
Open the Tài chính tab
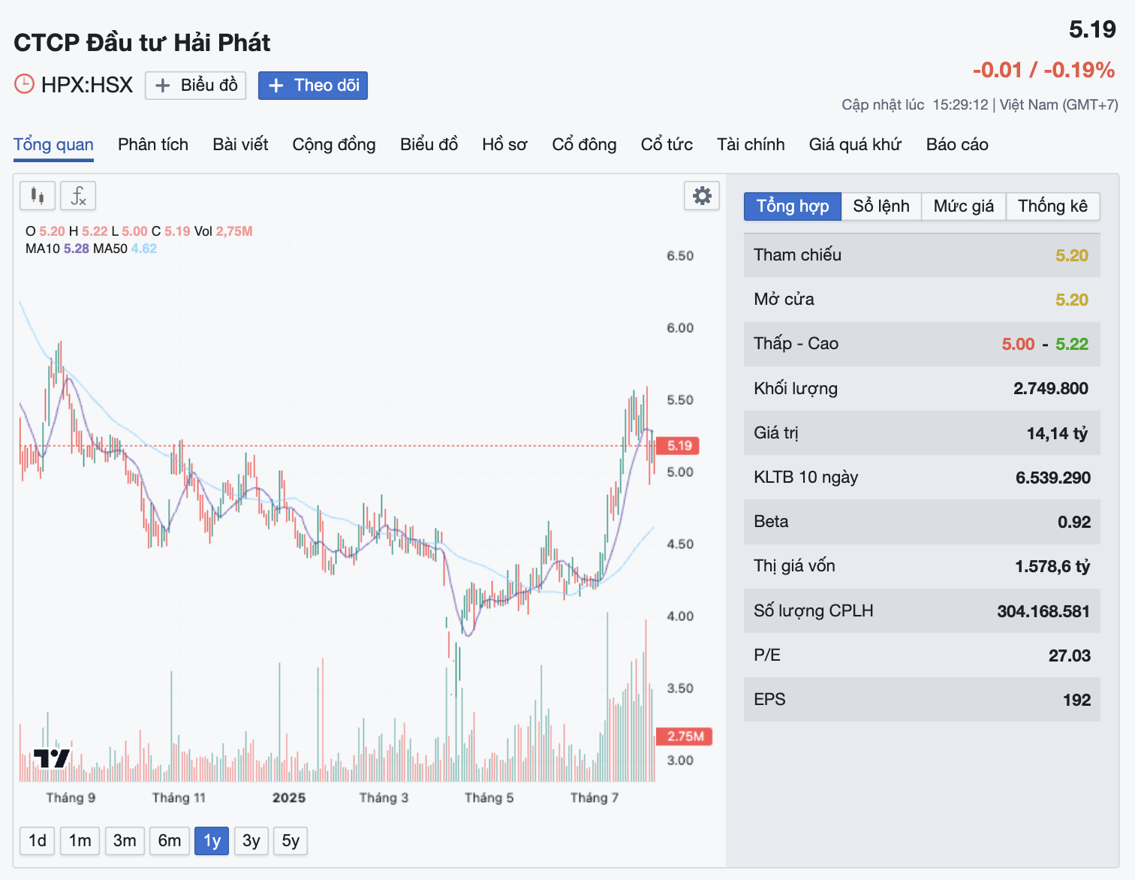[751, 144]
